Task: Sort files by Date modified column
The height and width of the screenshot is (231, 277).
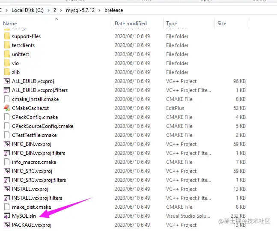Action: point(131,24)
